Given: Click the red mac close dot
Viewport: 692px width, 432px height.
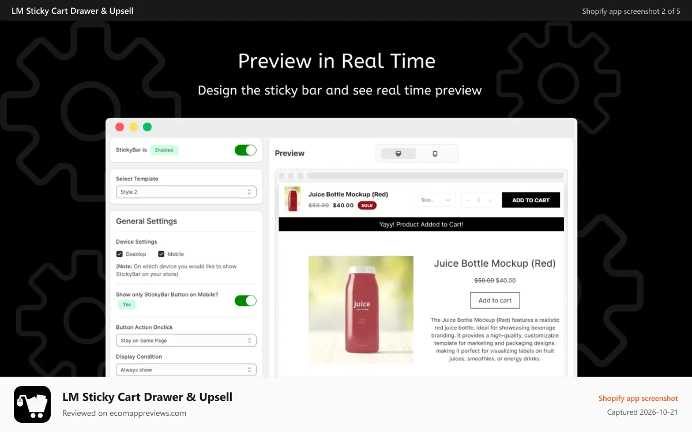Looking at the screenshot, I should click(120, 127).
